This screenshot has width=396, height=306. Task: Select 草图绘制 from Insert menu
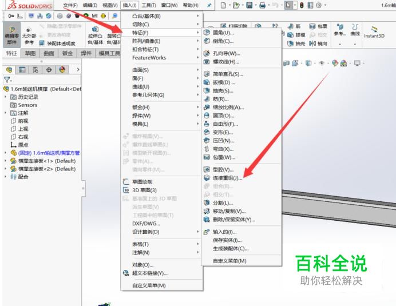pyautogui.click(x=161, y=182)
